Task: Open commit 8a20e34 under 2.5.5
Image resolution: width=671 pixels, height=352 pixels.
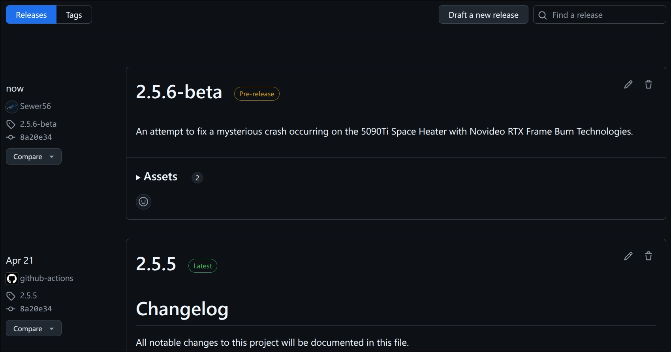Action: pyautogui.click(x=36, y=309)
